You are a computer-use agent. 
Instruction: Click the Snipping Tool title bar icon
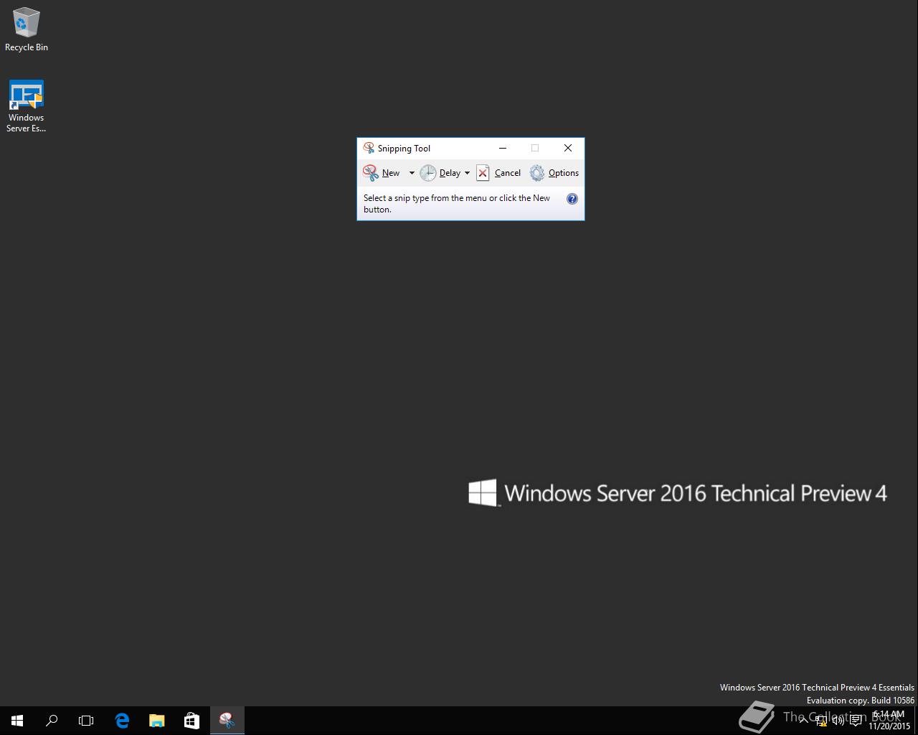click(x=369, y=148)
